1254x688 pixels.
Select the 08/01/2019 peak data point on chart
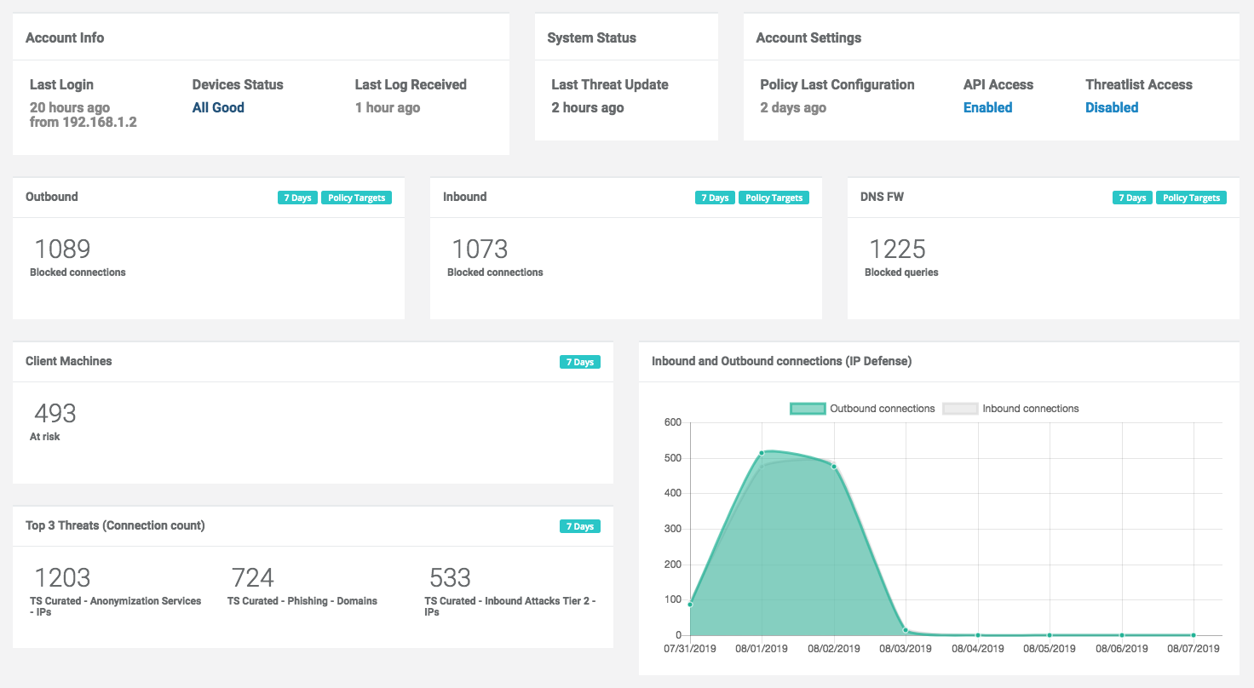pos(762,453)
